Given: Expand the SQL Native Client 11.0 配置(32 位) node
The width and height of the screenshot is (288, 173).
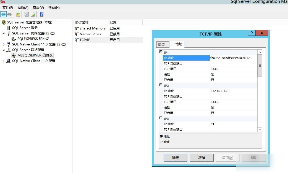Looking at the screenshot, I should click(x=4, y=44).
